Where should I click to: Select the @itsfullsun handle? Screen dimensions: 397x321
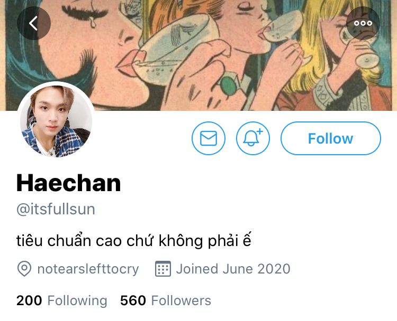[x=56, y=209]
